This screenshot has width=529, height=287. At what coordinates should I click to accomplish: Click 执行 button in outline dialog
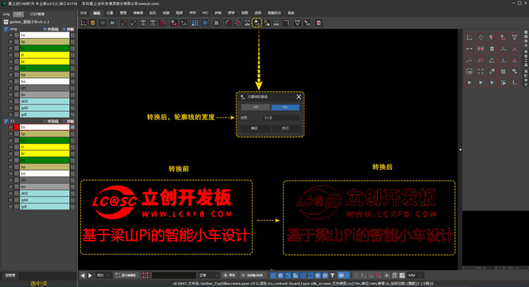point(285,129)
